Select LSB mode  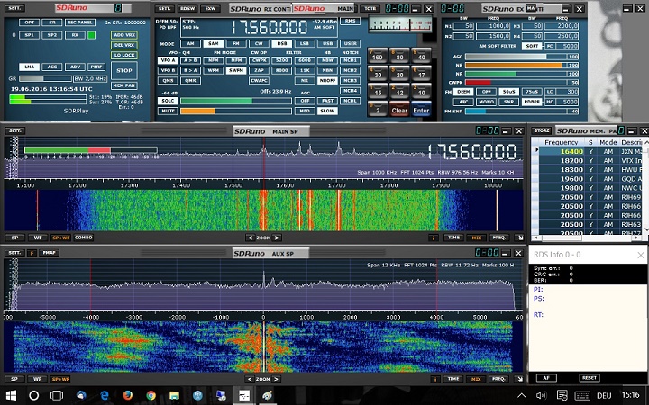click(x=305, y=43)
